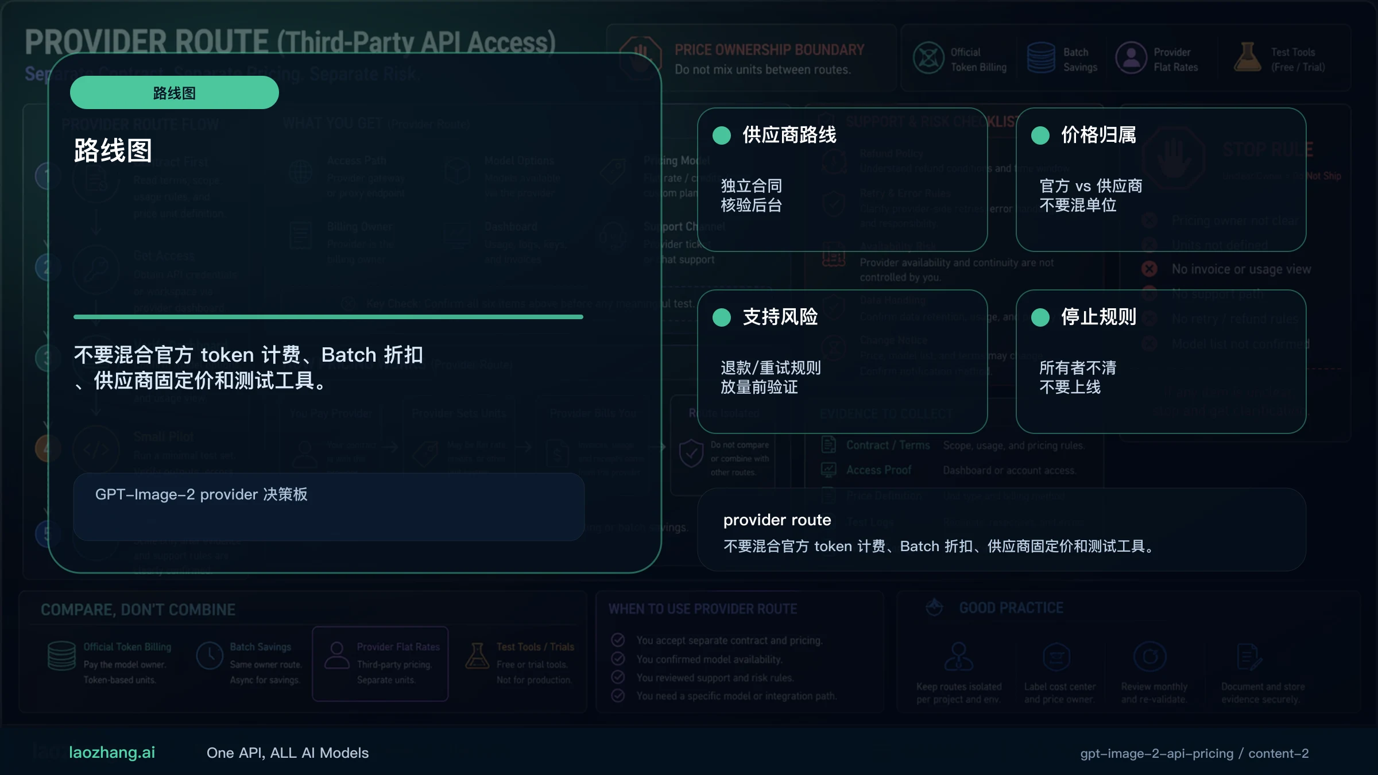Toggle the check for You reviewed support and risk rules
This screenshot has width=1378, height=775.
point(618,677)
